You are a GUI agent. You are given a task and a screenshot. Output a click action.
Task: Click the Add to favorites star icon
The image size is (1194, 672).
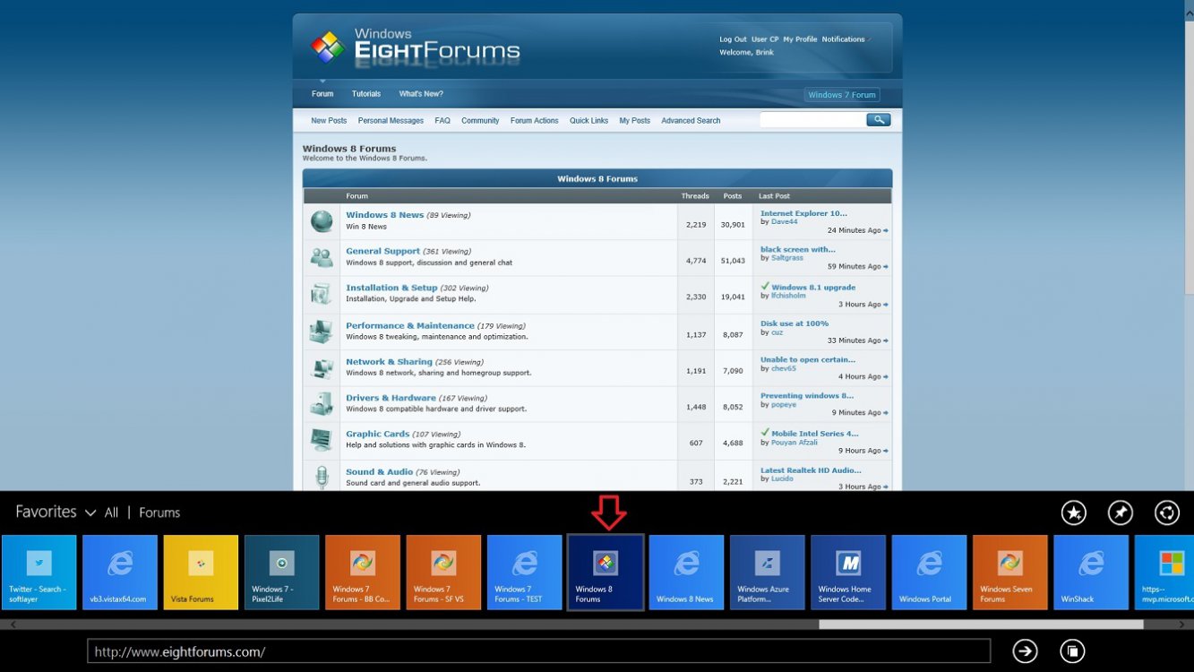[x=1073, y=513]
